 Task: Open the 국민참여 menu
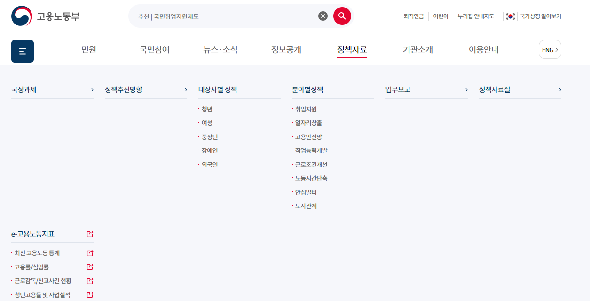[155, 49]
